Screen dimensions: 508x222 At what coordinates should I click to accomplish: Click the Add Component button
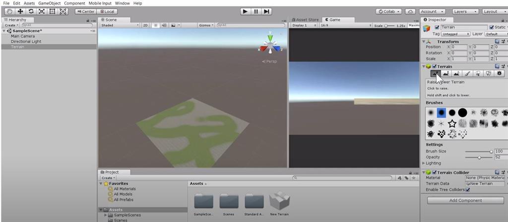tap(465, 200)
